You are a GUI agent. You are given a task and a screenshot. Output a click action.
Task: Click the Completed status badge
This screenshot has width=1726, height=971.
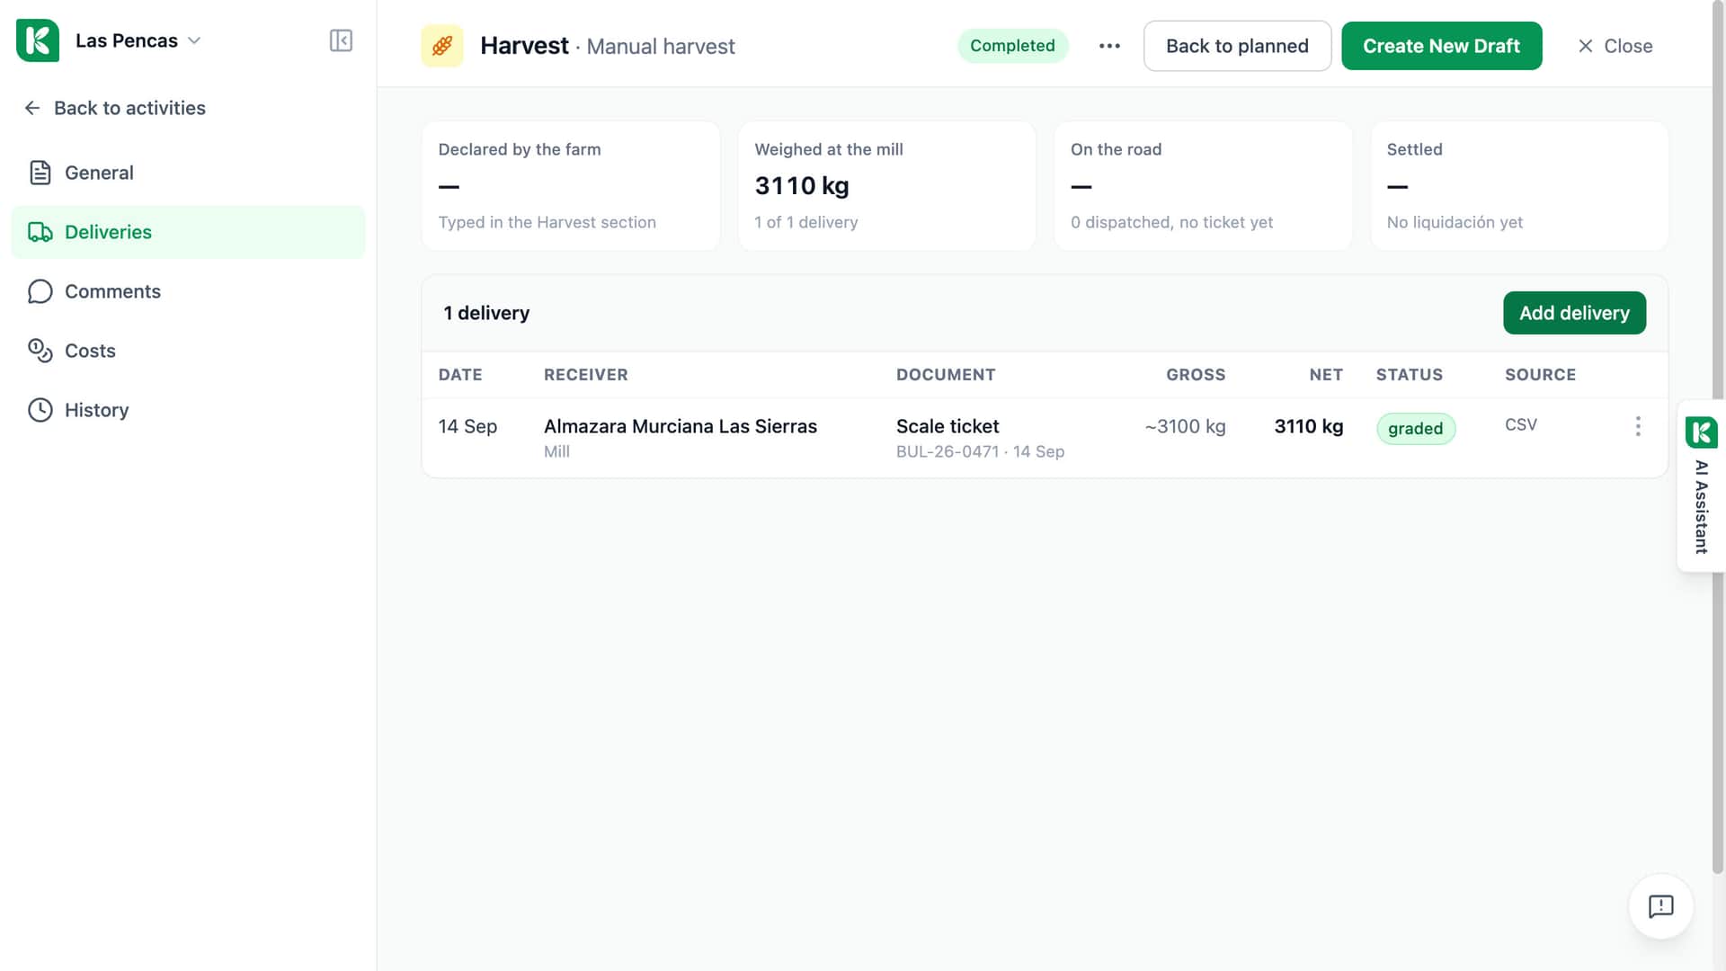coord(1012,46)
